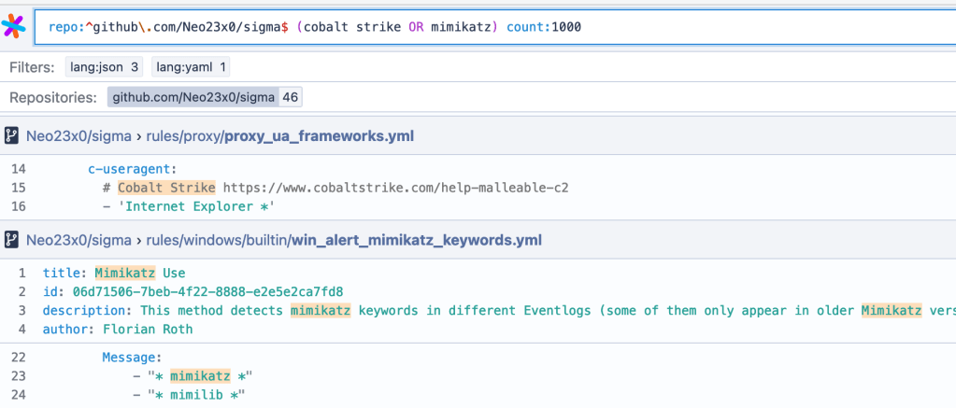This screenshot has width=956, height=408.
Task: Click the repo icon beside win_alert_mimikatz_keywords.yml result
Action: pyautogui.click(x=12, y=241)
